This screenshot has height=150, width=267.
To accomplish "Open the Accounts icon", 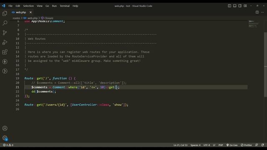I will 5,128.
